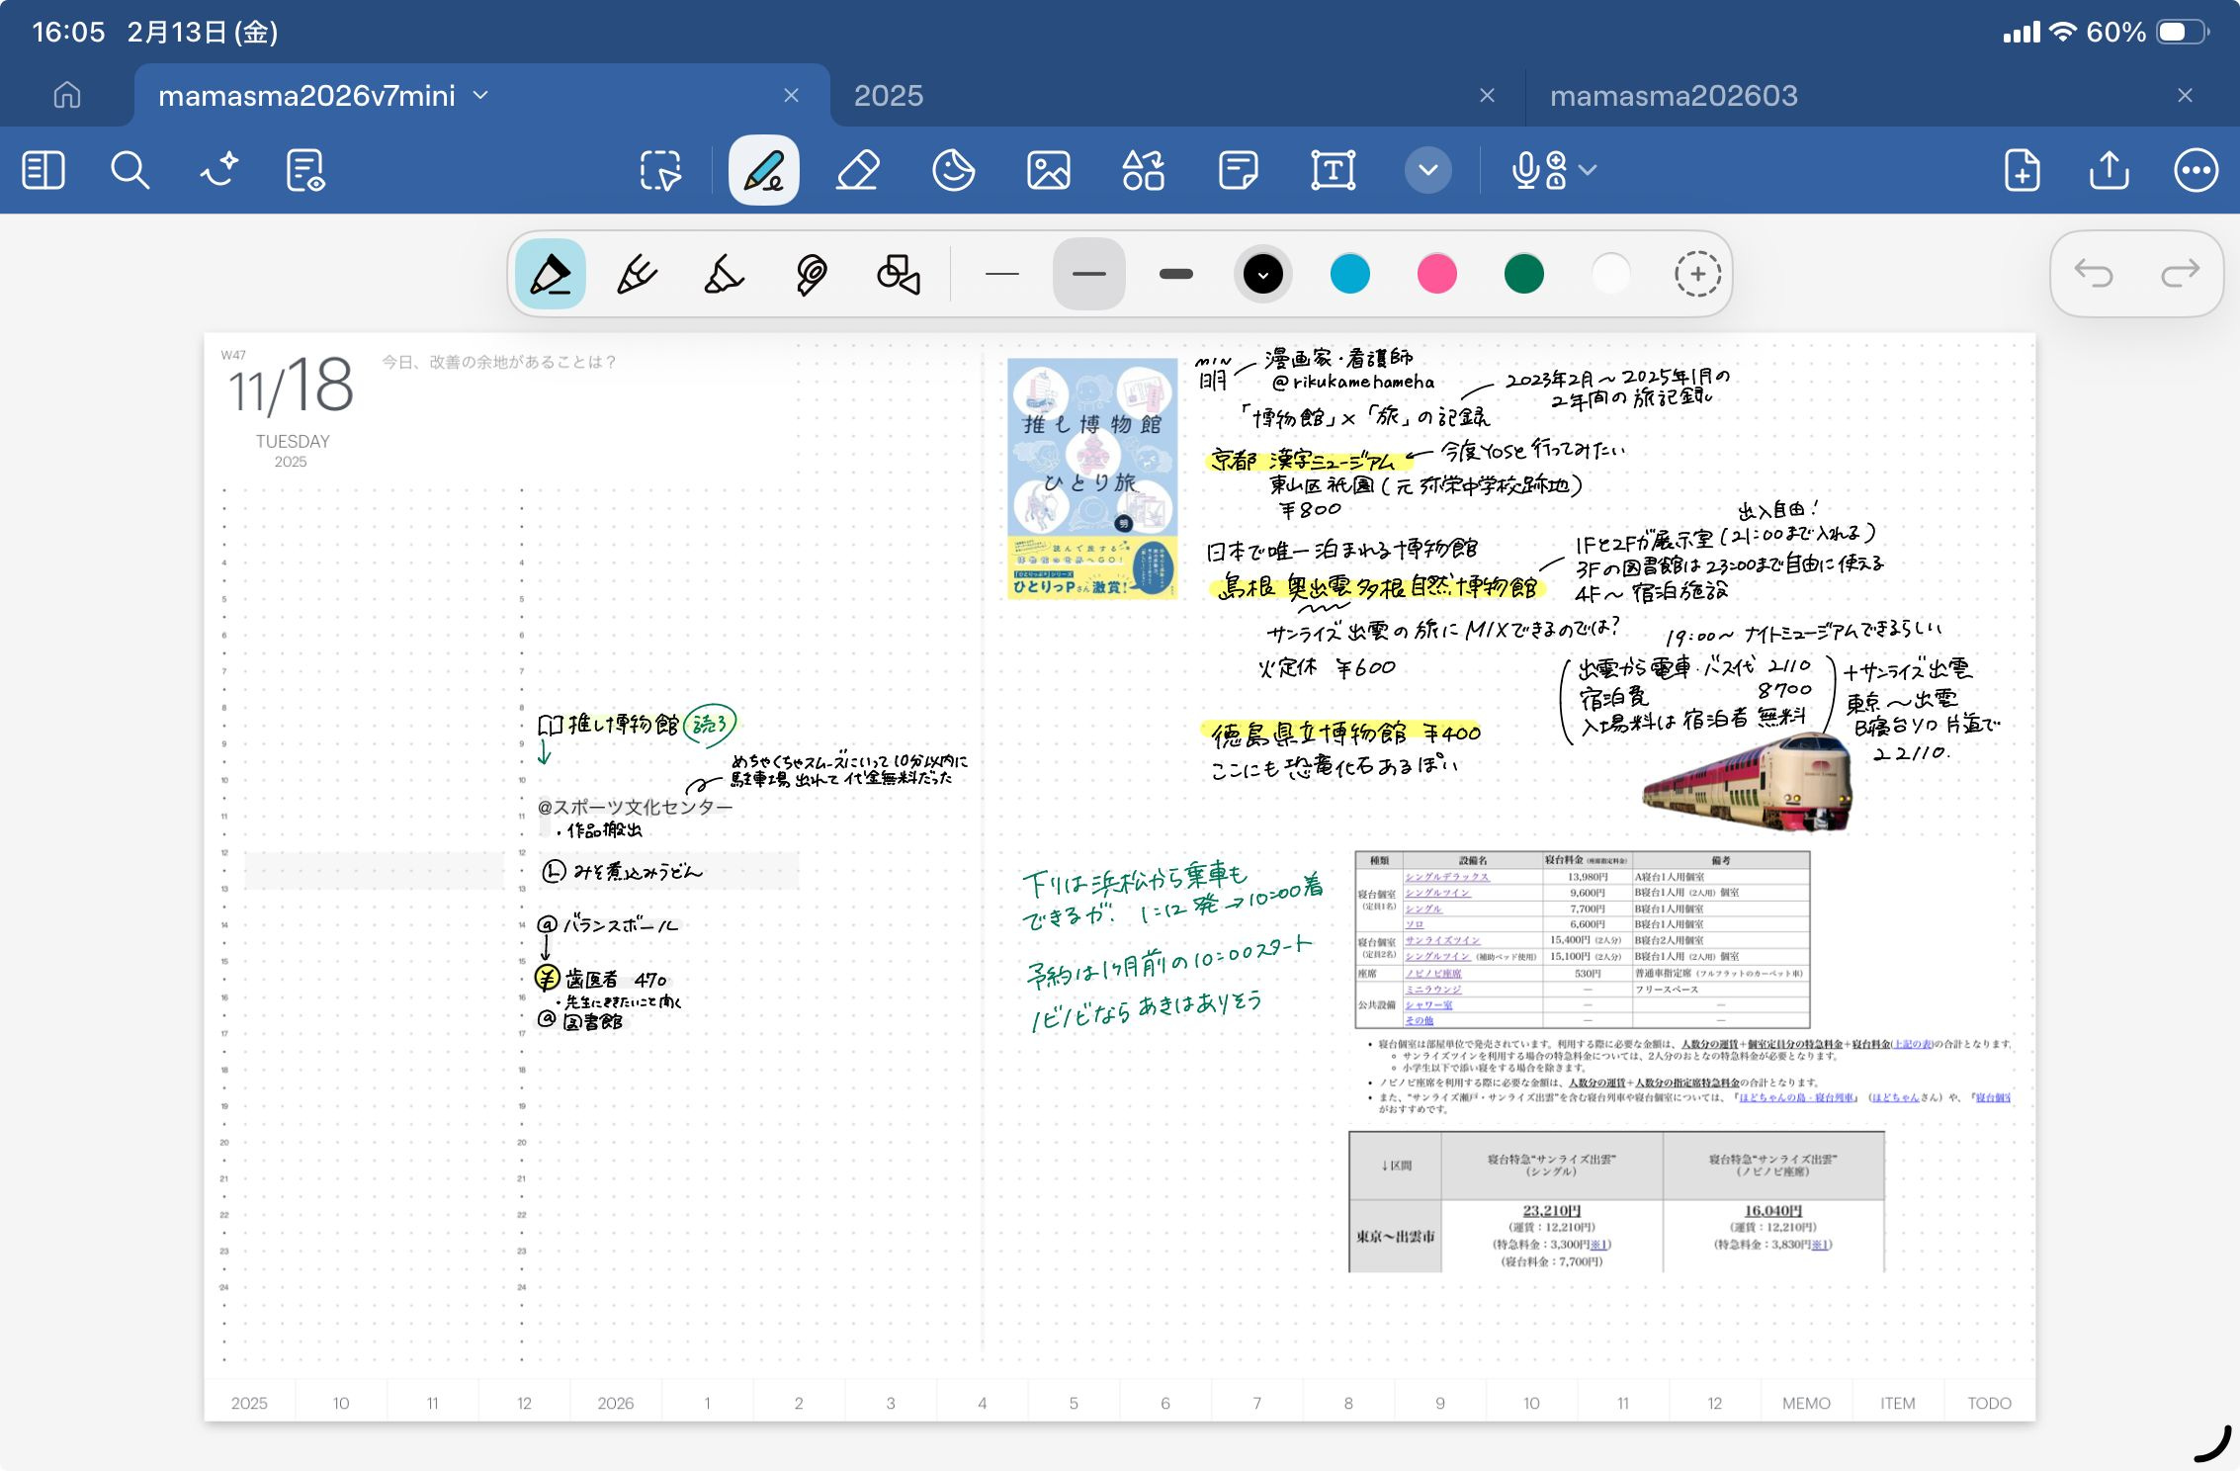
Task: Open the sidebar page thumbnails panel
Action: coord(43,170)
